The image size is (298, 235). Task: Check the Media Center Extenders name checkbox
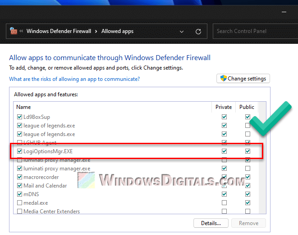pyautogui.click(x=19, y=211)
